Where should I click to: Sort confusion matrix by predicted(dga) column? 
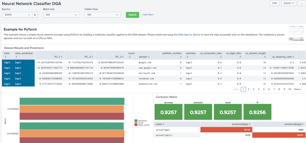tap(227, 124)
